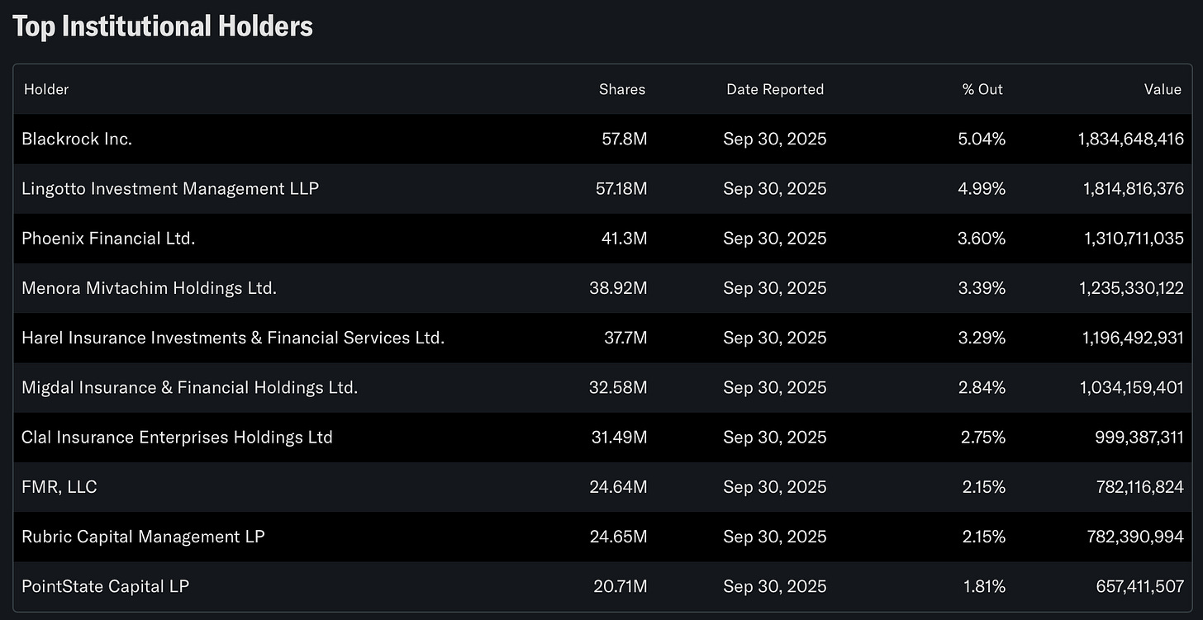The width and height of the screenshot is (1203, 620).
Task: Click the value 1,235,330,122
Action: [1133, 288]
